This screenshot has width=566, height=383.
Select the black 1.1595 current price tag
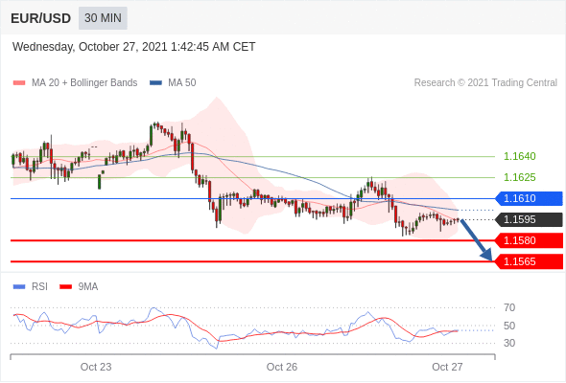[529, 219]
